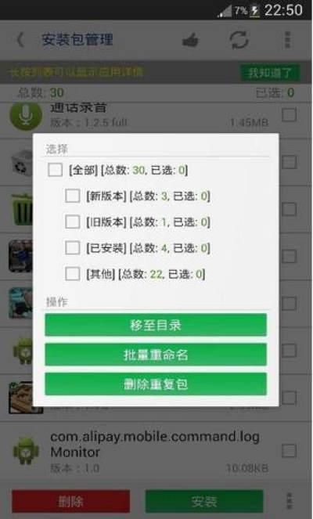The image size is (313, 519).
Task: Tap the 批量重命名 button
Action: (x=156, y=355)
